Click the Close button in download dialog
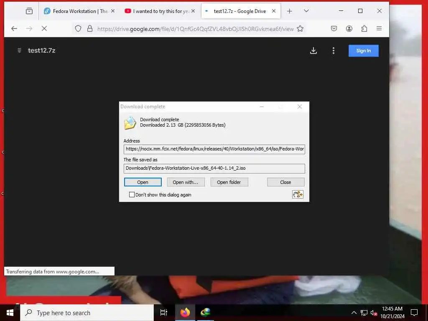This screenshot has width=428, height=321. [286, 182]
